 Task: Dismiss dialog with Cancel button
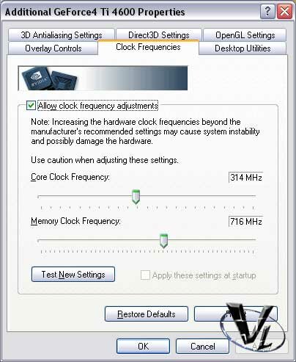[x=203, y=347]
